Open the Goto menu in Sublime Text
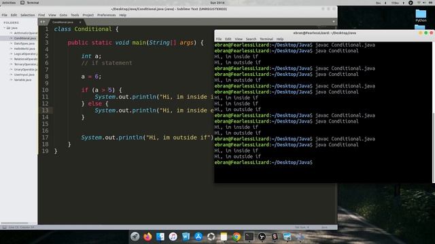The image size is (435, 244). click(63, 15)
